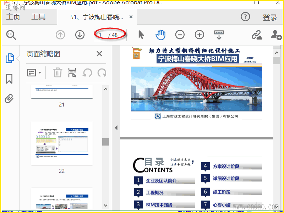This screenshot has width=284, height=213.
Task: Open the scrolling mode page display tool
Action: click(x=219, y=35)
